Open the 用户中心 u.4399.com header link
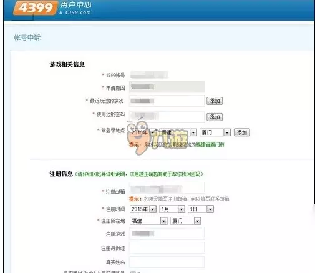The height and width of the screenshot is (273, 315). coord(75,8)
